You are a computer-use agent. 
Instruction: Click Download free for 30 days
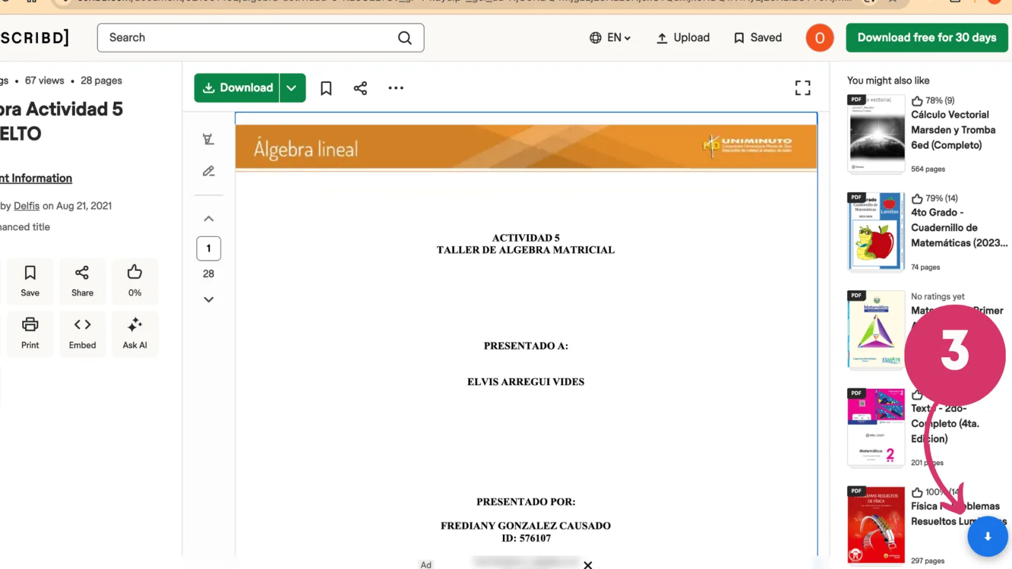coord(927,38)
